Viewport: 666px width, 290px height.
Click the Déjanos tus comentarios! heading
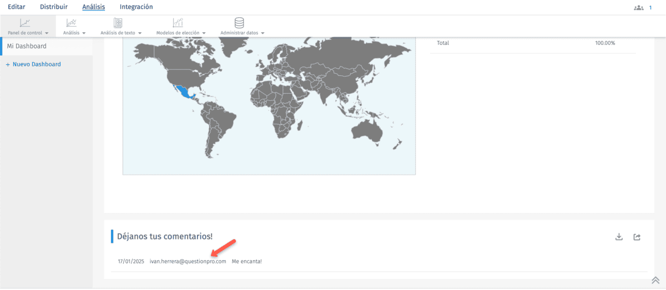pyautogui.click(x=165, y=236)
